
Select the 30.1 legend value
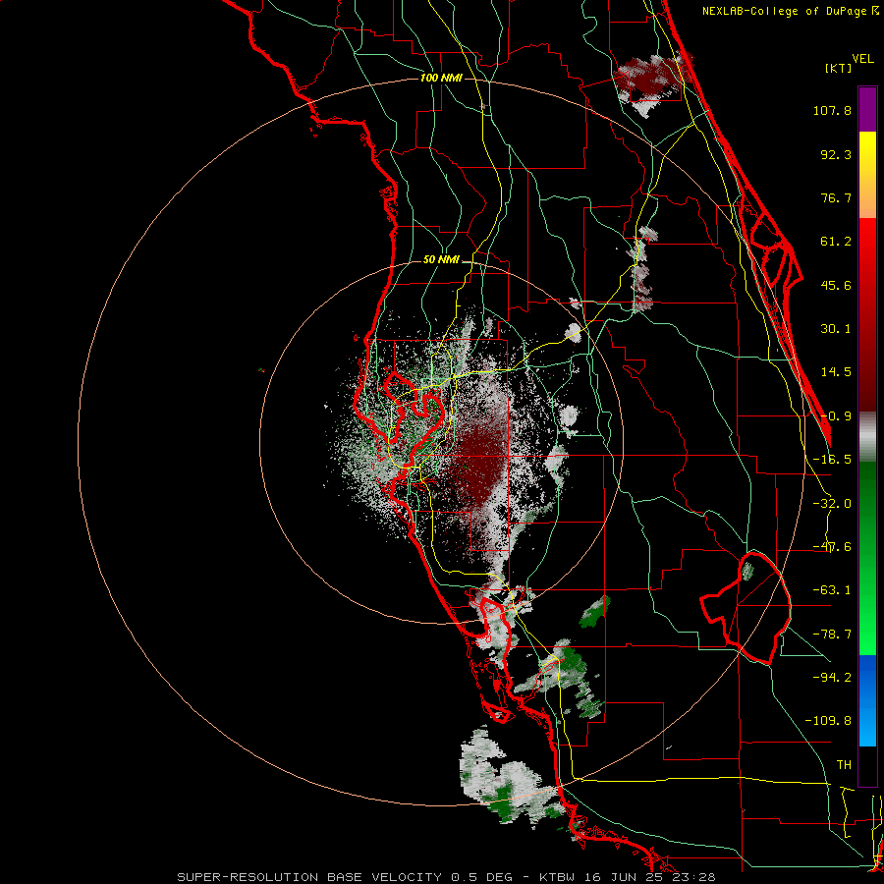[836, 329]
